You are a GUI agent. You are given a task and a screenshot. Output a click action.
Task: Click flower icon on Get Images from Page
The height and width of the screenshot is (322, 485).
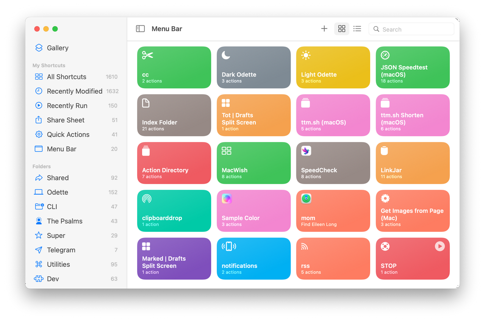tap(385, 199)
